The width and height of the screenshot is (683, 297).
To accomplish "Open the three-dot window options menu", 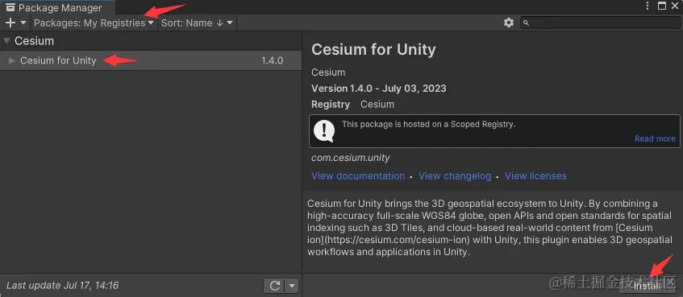I will pos(648,6).
